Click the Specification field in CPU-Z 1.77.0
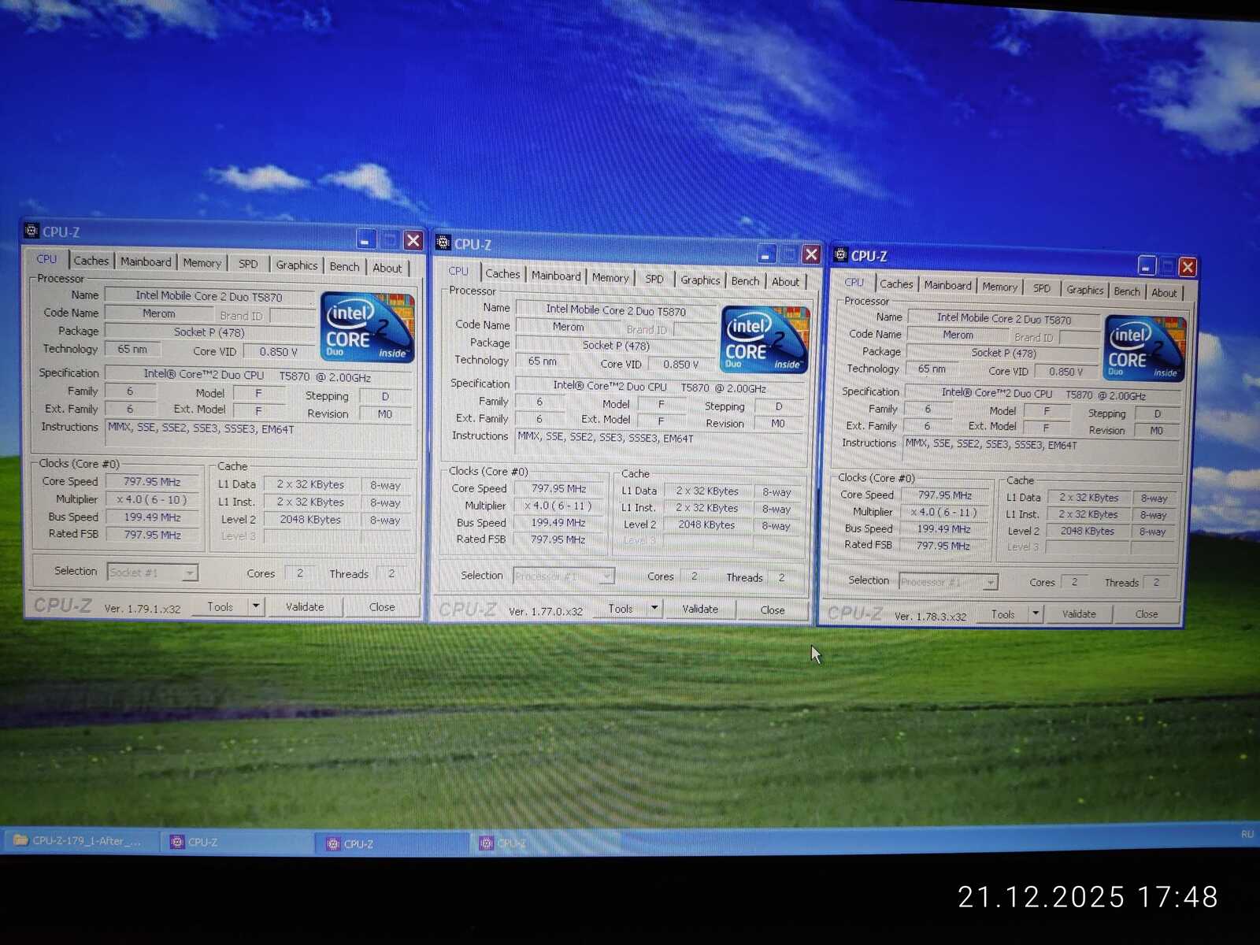The width and height of the screenshot is (1260, 945). pos(660,387)
